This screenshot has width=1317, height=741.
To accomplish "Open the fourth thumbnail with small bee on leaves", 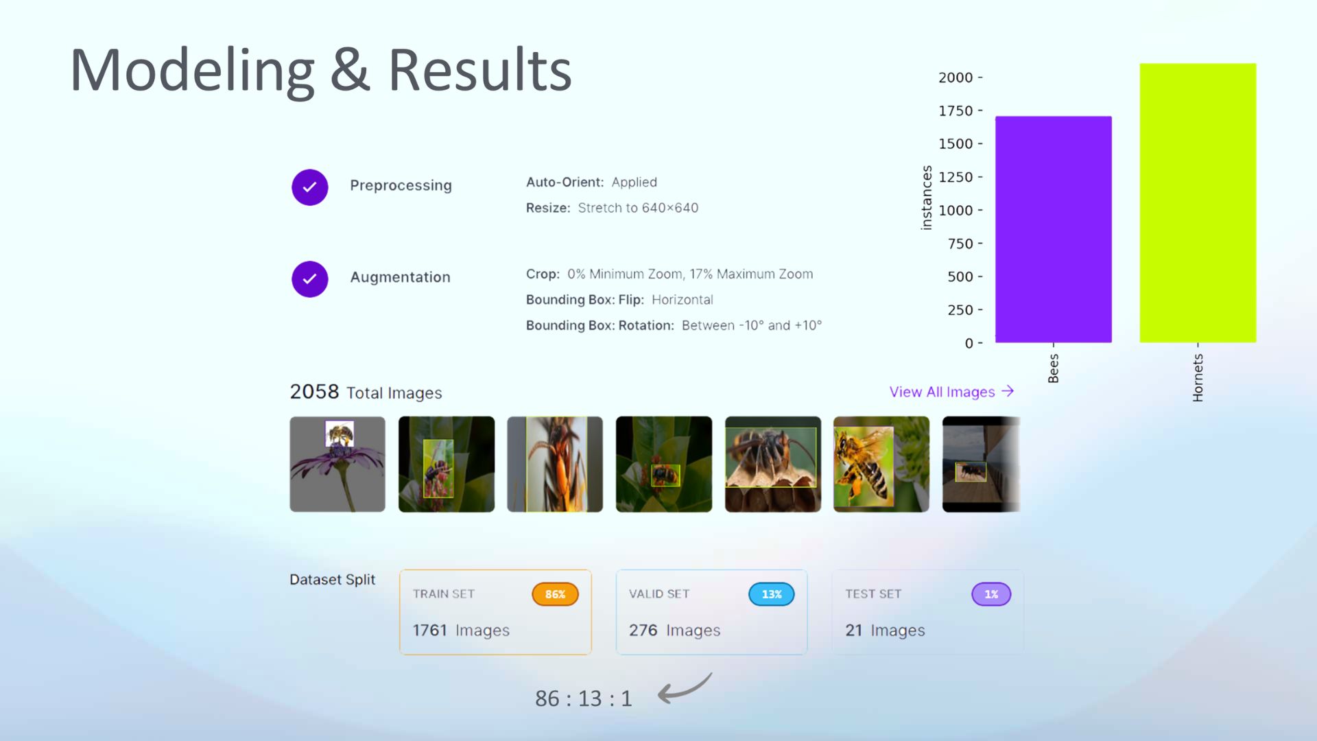I will pos(663,464).
